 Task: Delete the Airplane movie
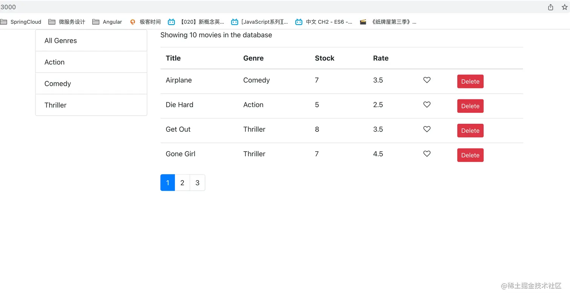click(470, 81)
